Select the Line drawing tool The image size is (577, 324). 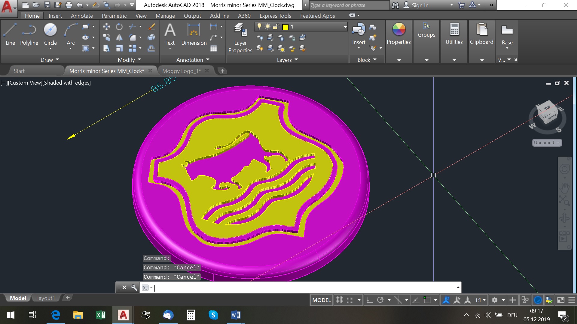(10, 34)
